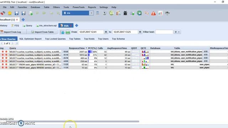The height and width of the screenshot is (128, 228).
Task: Open the Favorites menu
Action: 22,7
